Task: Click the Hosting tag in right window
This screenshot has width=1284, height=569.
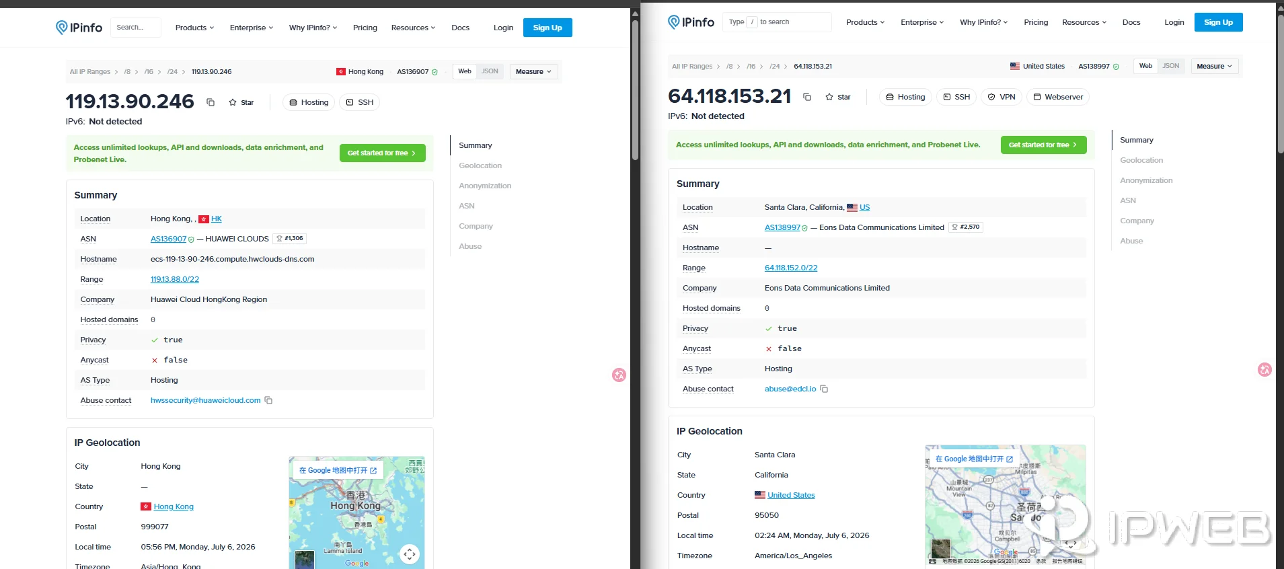Action: (x=905, y=97)
